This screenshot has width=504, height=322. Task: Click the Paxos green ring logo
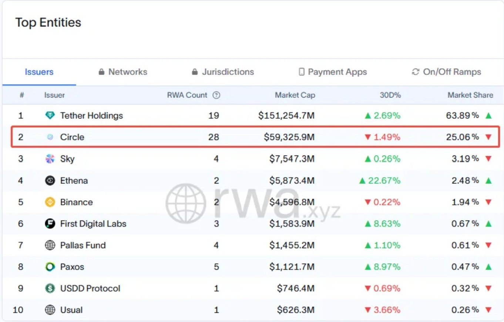[x=50, y=267]
